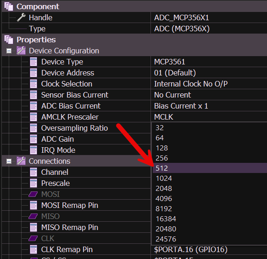Viewport: 267px width, 259px height.
Task: Open the Clock Selection value field
Action: 209,84
